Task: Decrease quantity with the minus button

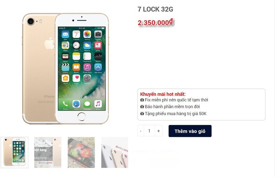Action: pos(141,131)
